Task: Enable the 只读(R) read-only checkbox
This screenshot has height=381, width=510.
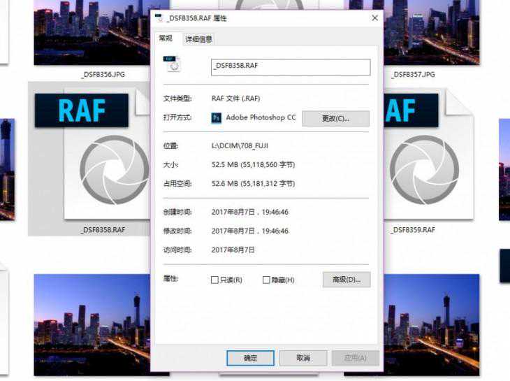Action: point(214,280)
